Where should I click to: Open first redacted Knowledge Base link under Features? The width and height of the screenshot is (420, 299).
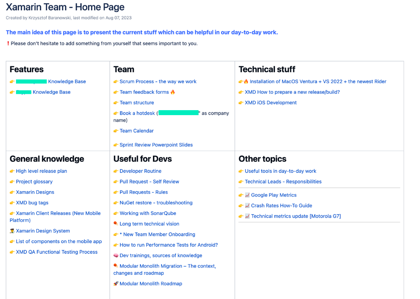click(51, 82)
